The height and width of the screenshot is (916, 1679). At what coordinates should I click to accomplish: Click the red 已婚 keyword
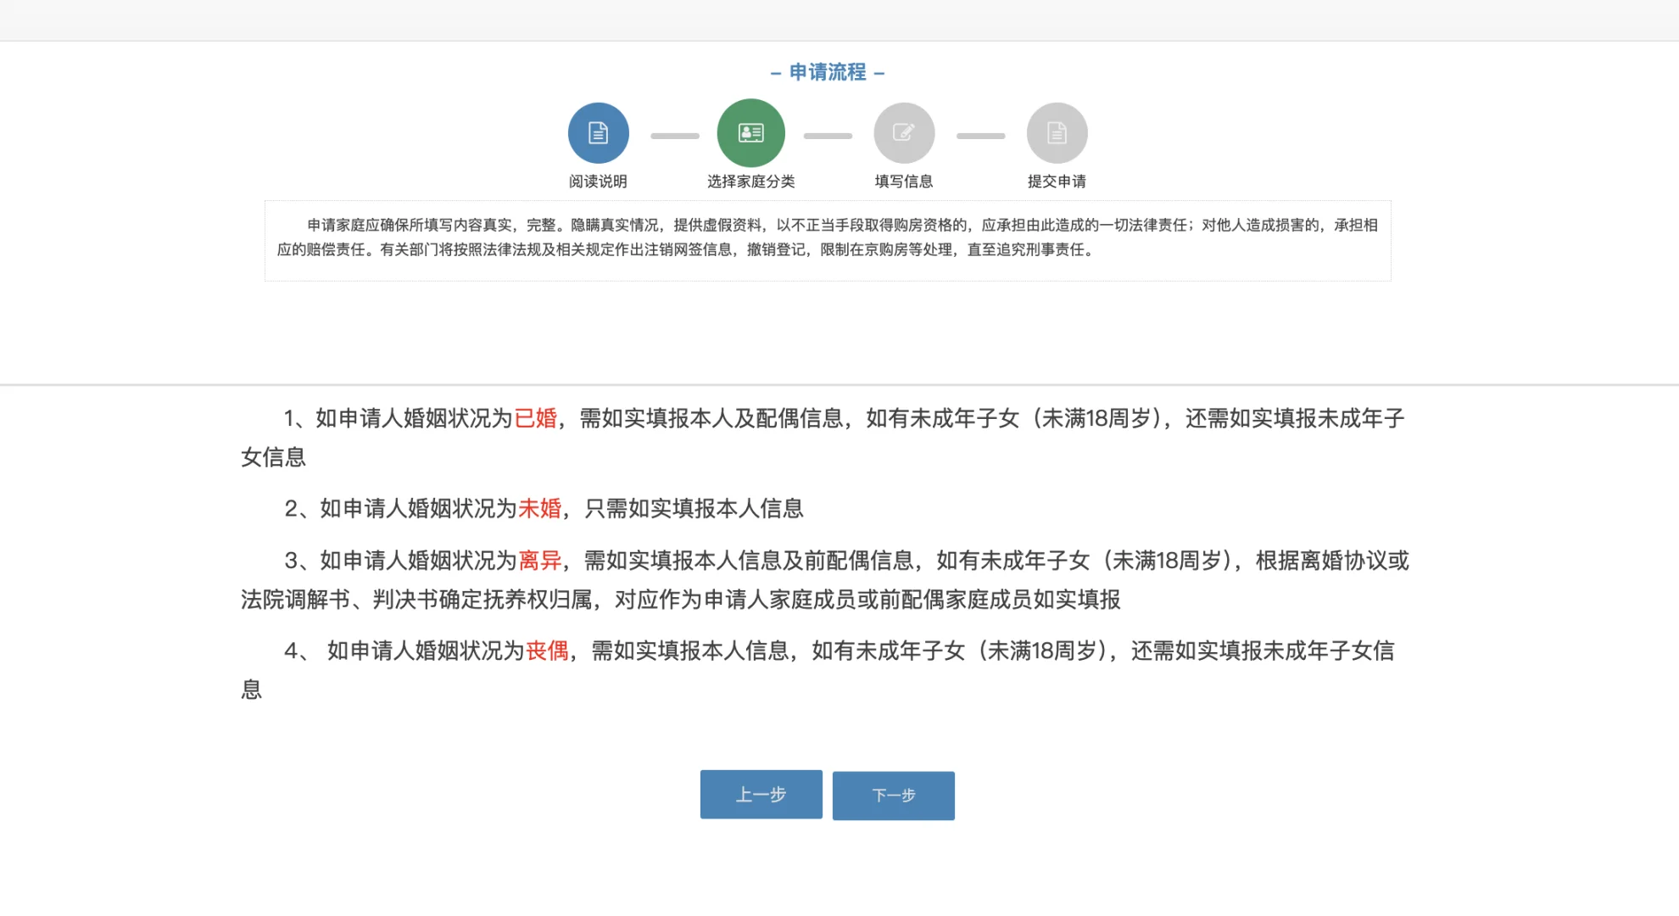536,418
